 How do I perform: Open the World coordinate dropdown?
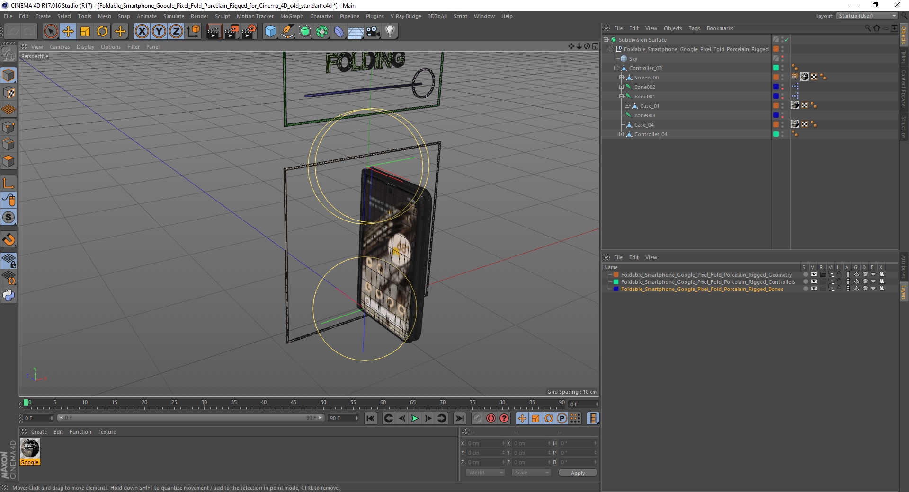[485, 473]
